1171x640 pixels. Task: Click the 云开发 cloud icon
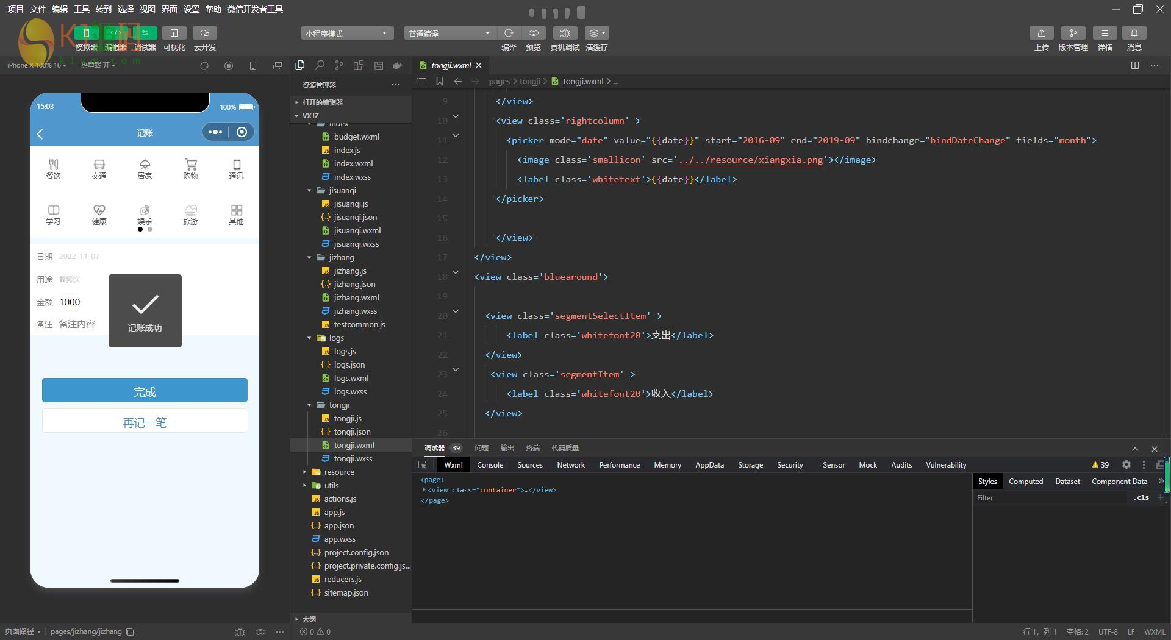(205, 33)
